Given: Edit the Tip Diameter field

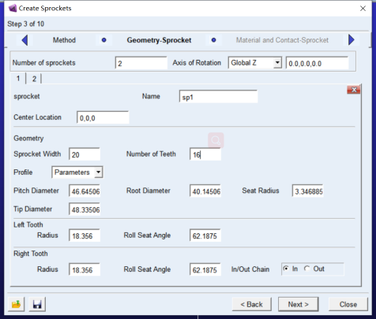Looking at the screenshot, I should click(x=85, y=209).
